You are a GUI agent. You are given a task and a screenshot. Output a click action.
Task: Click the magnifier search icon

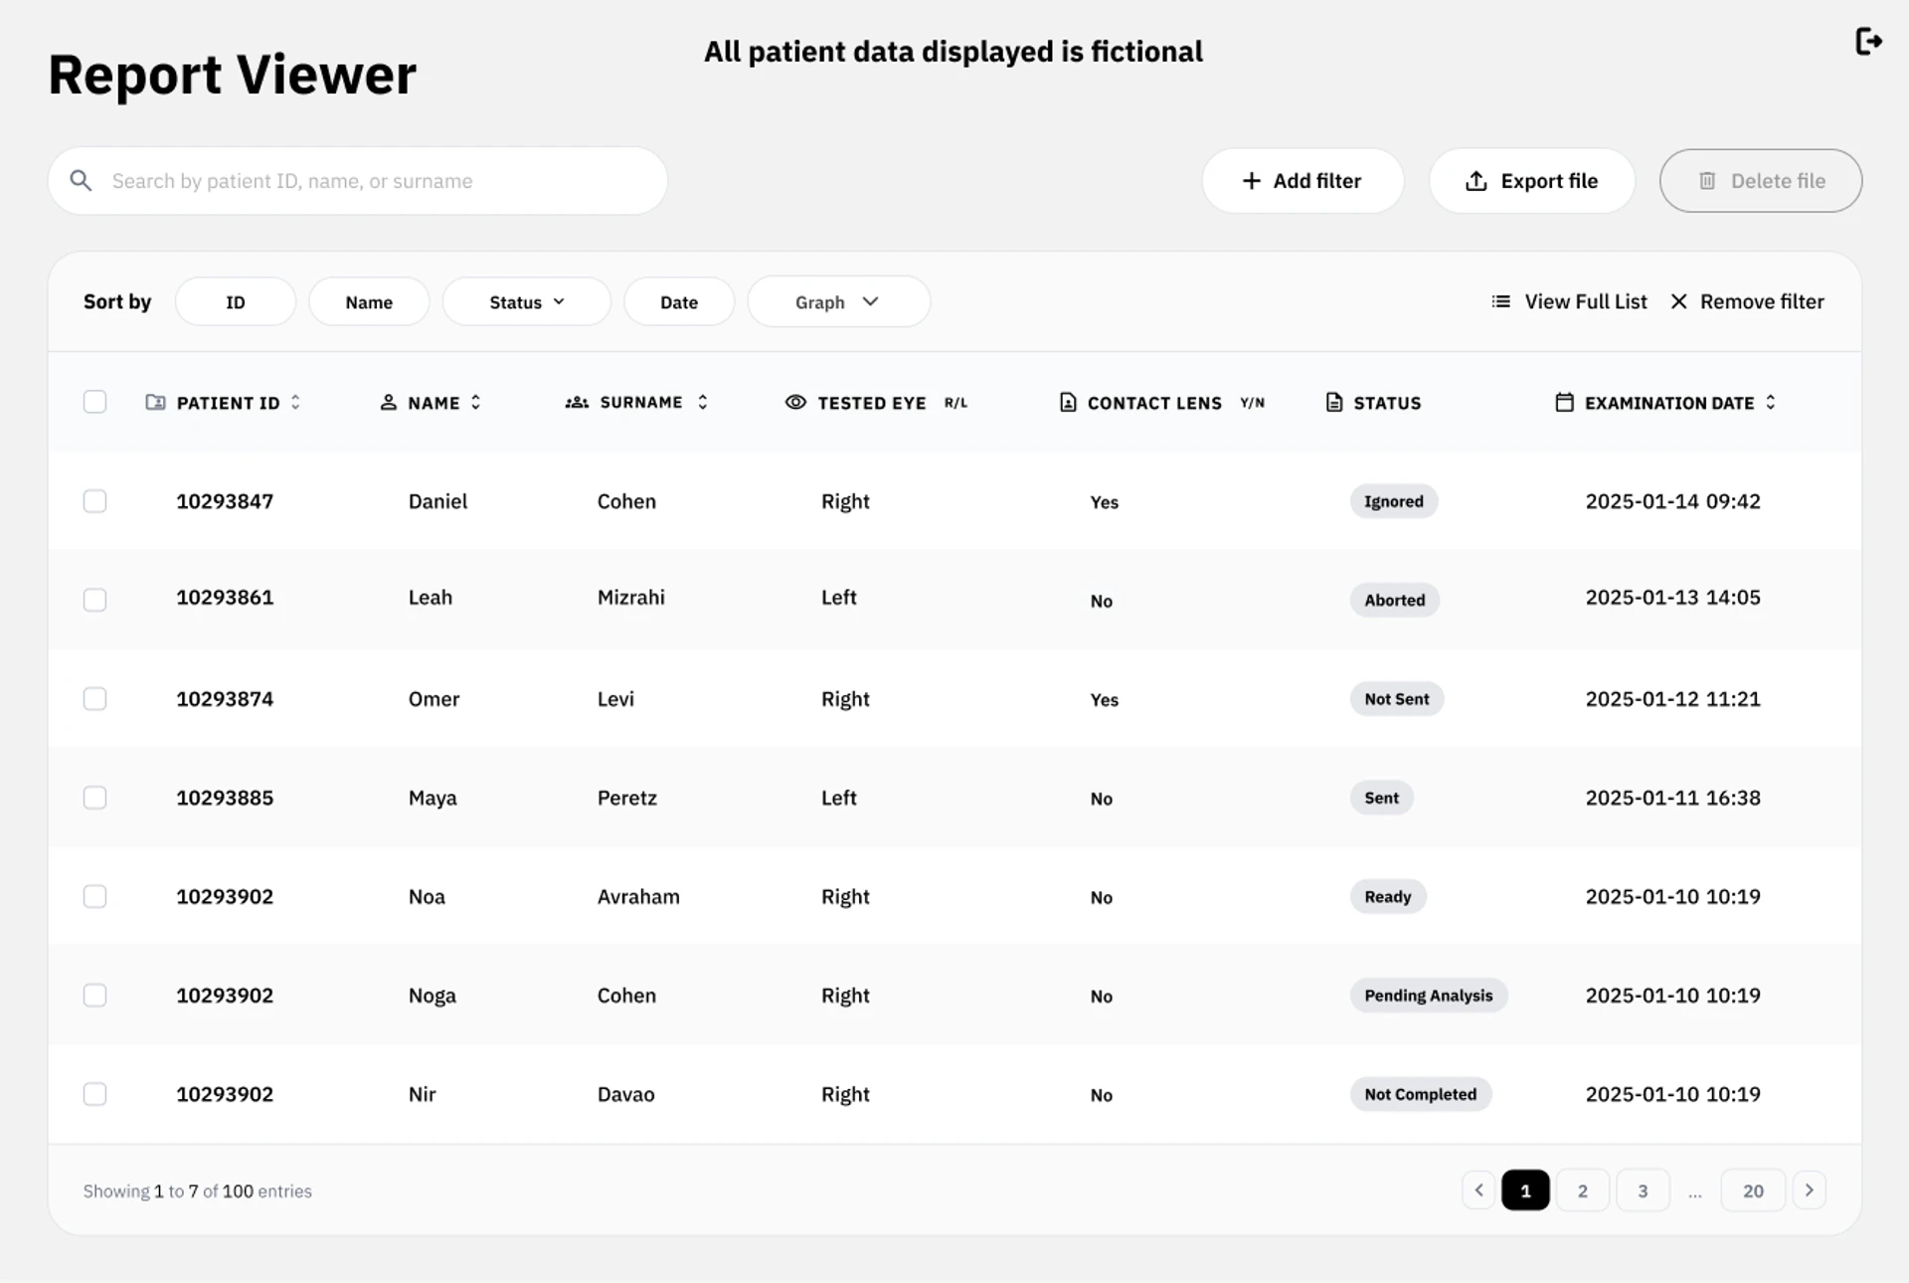pyautogui.click(x=81, y=181)
